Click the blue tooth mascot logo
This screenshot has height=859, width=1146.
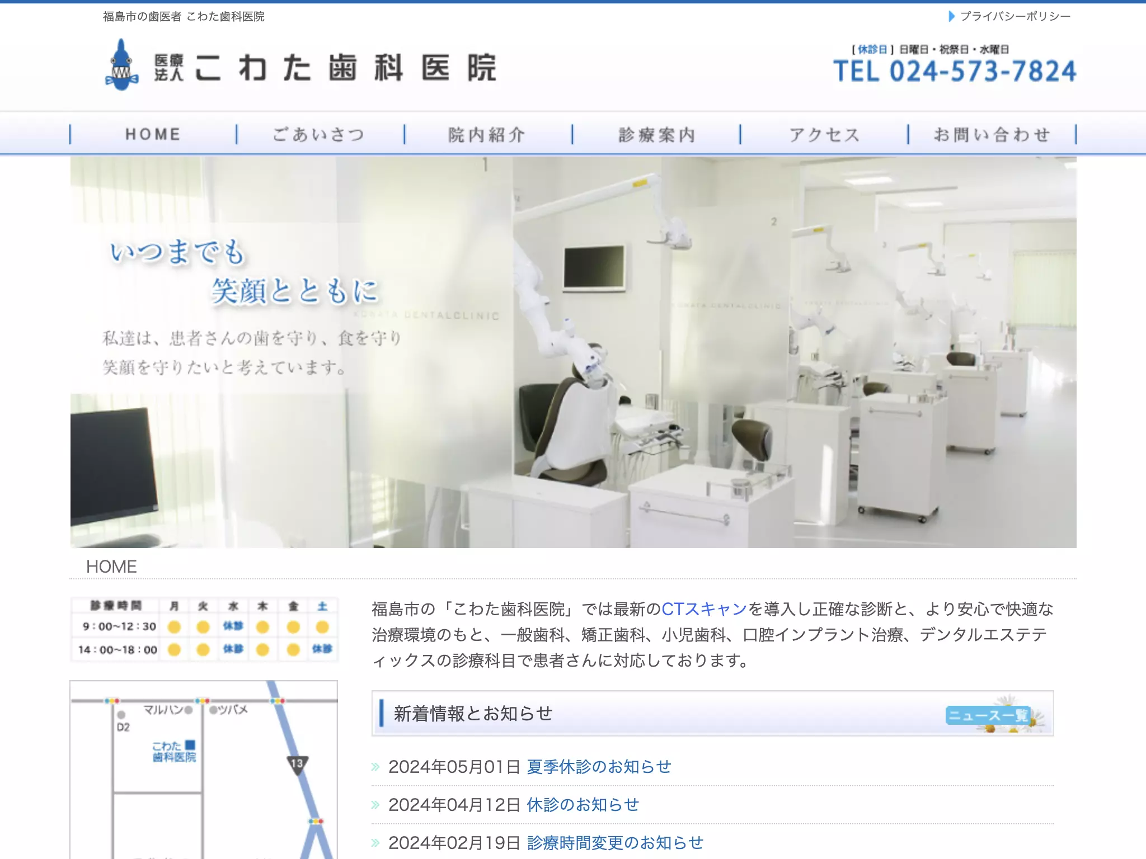(x=121, y=65)
